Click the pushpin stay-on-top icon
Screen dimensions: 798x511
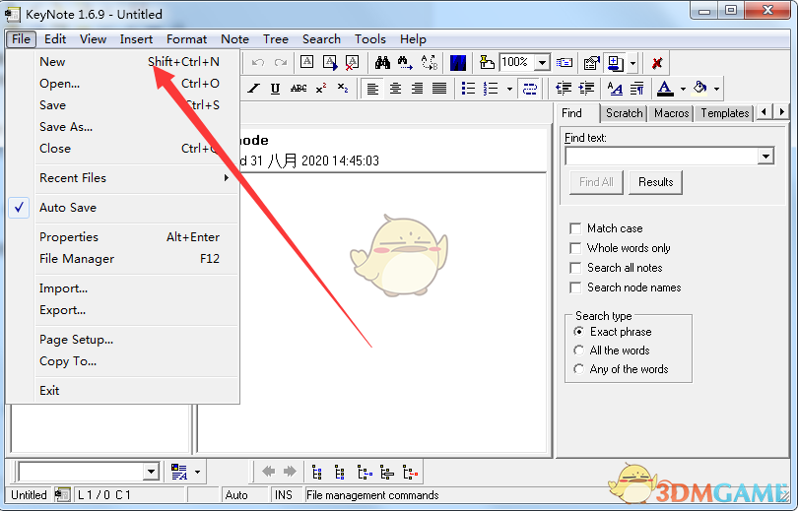[487, 63]
